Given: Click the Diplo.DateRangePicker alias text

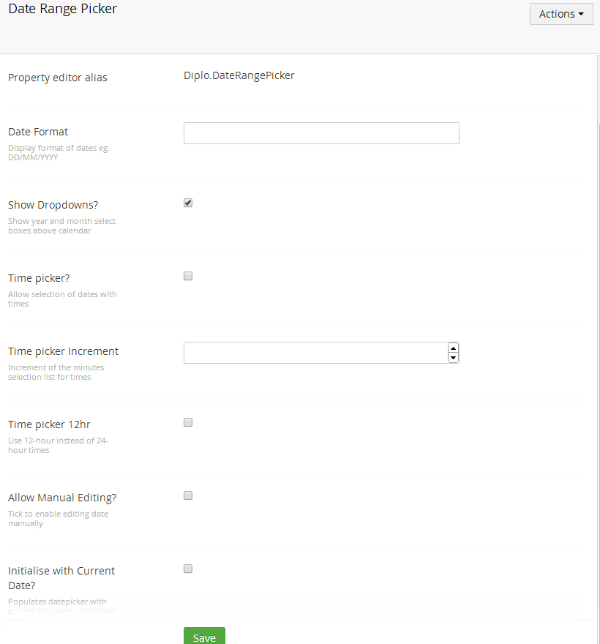Looking at the screenshot, I should point(239,75).
